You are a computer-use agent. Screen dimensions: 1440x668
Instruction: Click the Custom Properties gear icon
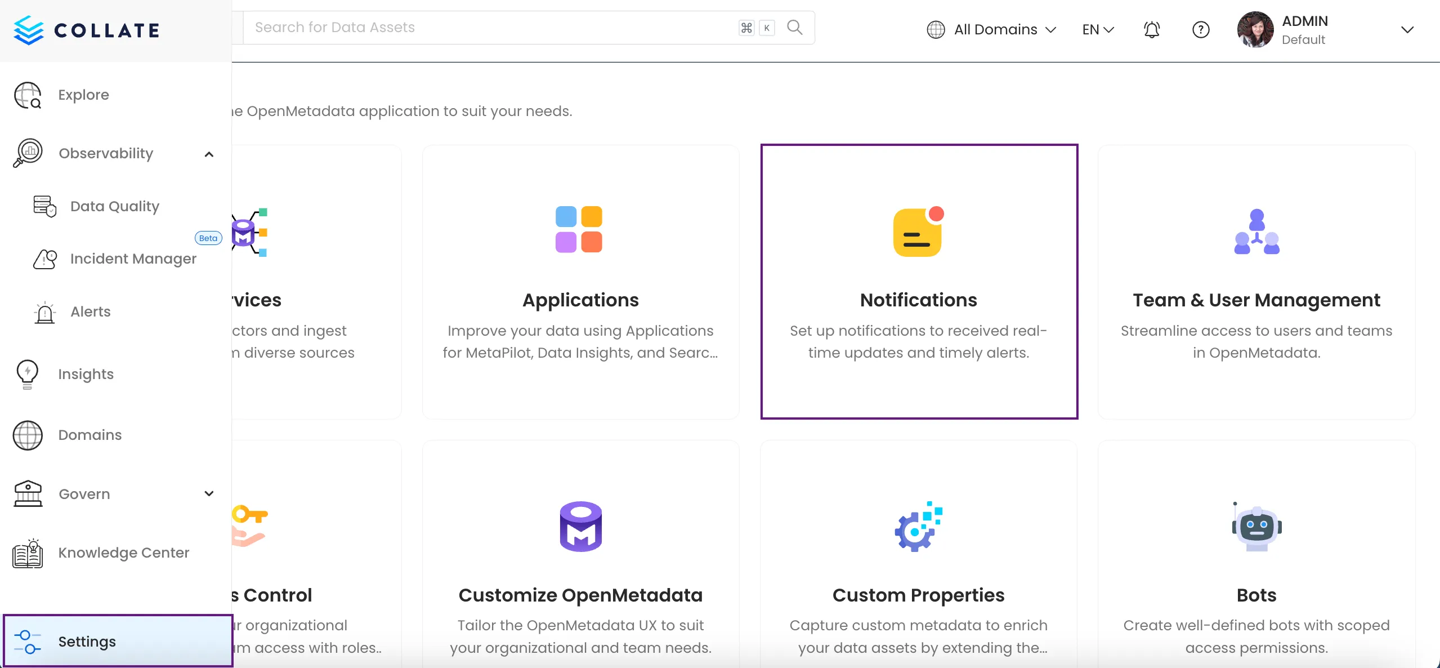pos(918,527)
